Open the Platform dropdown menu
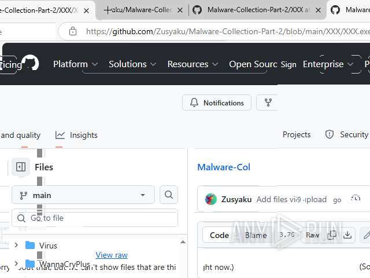The height and width of the screenshot is (278, 370). click(75, 64)
